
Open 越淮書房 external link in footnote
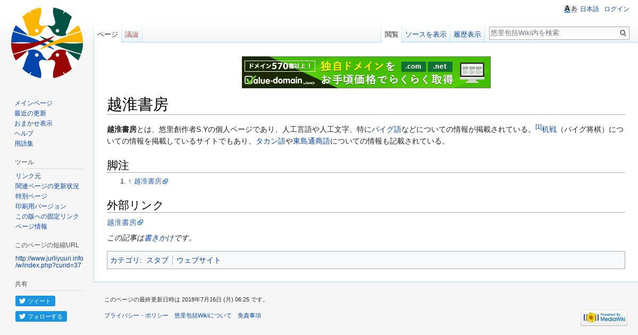[151, 181]
